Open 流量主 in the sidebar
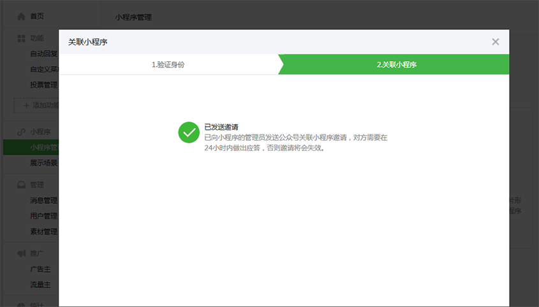Image resolution: width=539 pixels, height=307 pixels. tap(40, 285)
